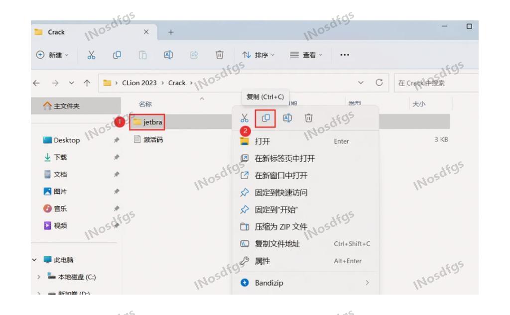
Task: Sort by the 名称 column header
Action: click(x=145, y=105)
